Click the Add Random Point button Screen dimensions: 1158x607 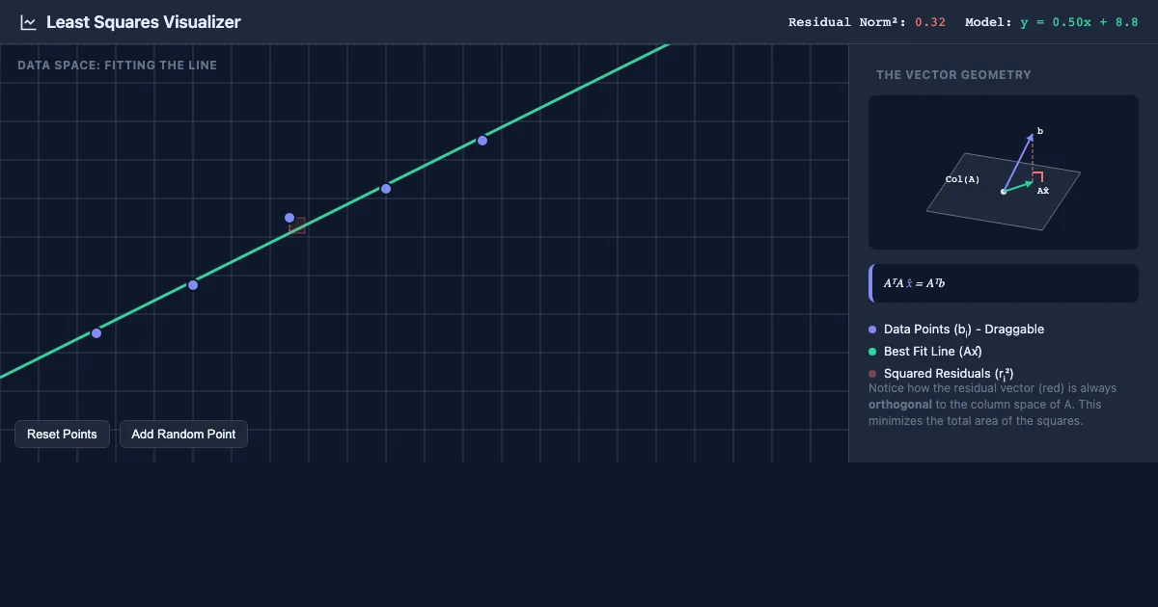pyautogui.click(x=183, y=435)
